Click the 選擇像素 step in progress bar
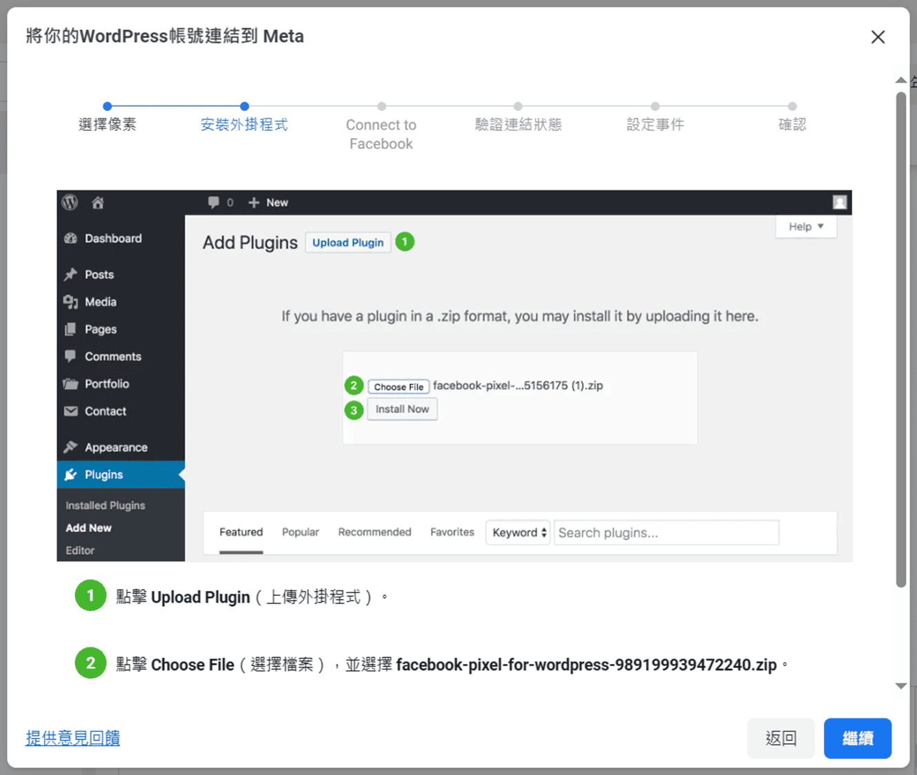917x775 pixels. click(x=108, y=124)
